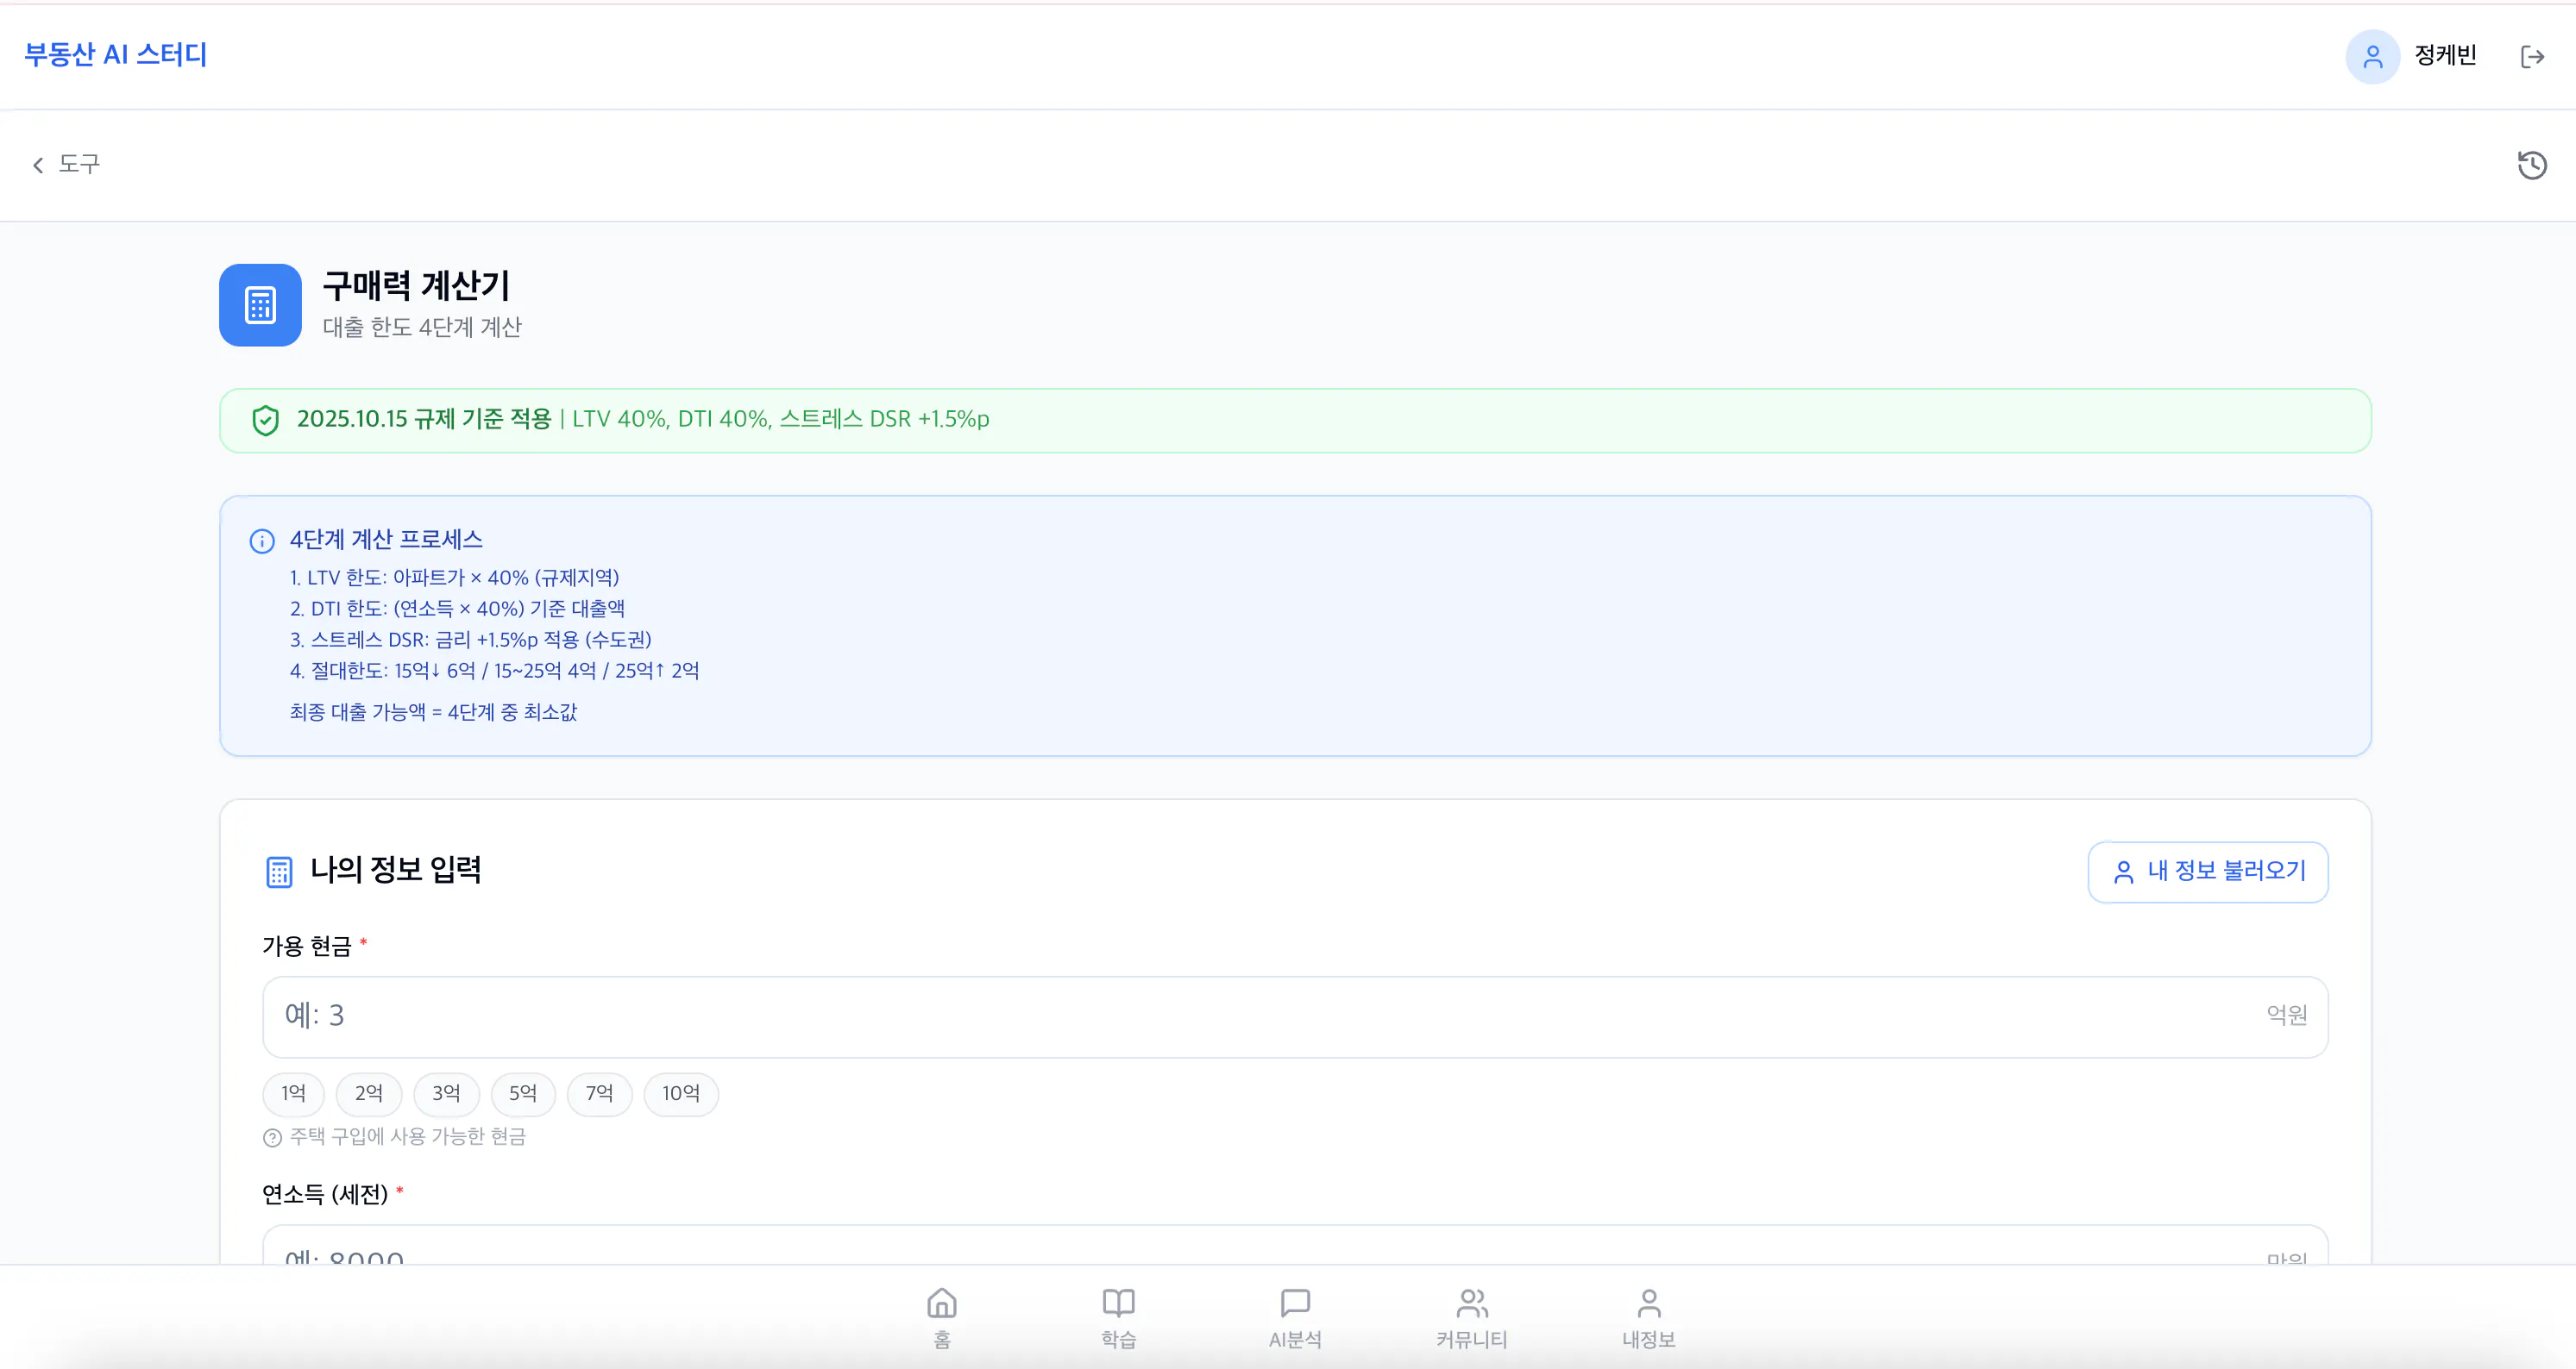Open the 내정보 tab

(1648, 1316)
